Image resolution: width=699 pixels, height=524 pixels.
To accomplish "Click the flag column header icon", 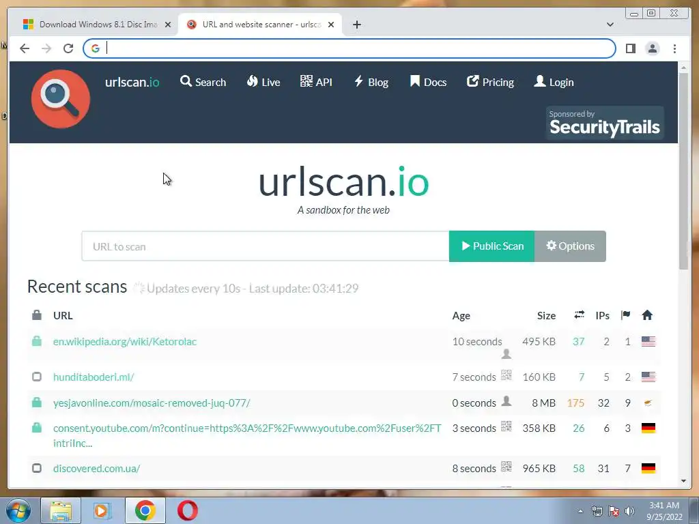I will tap(625, 315).
